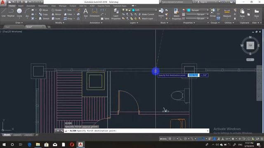Open the Windows Start menu
264x148 pixels.
pos(4,144)
